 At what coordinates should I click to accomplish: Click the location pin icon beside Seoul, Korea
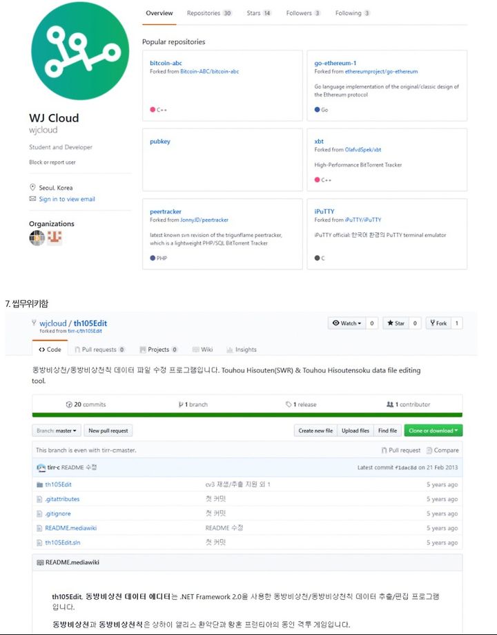coord(32,187)
